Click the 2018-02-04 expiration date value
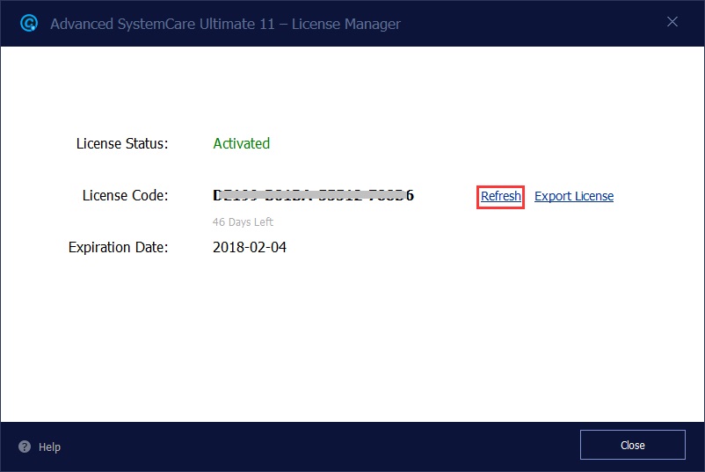 pos(250,247)
